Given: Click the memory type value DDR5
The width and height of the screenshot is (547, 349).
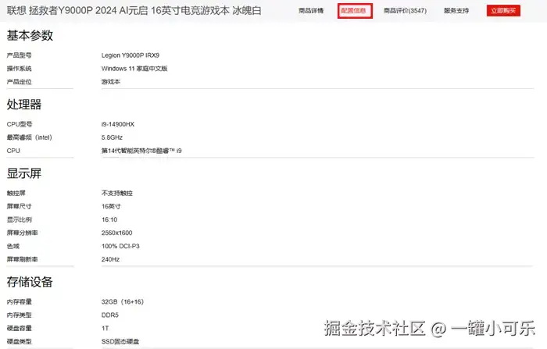Looking at the screenshot, I should [x=110, y=315].
